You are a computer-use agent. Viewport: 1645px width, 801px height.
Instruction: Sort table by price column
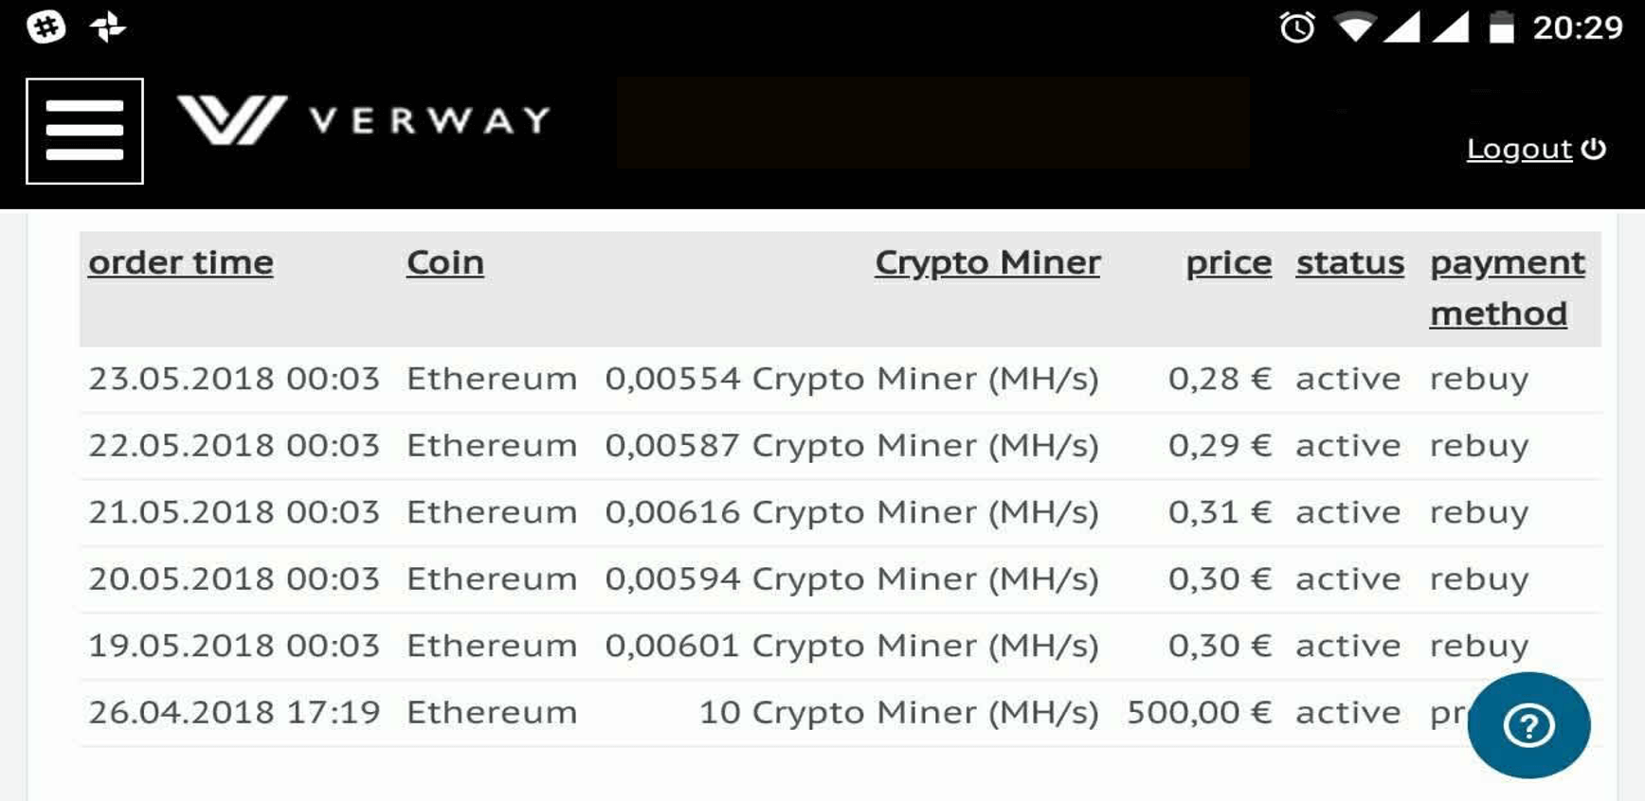pos(1228,262)
